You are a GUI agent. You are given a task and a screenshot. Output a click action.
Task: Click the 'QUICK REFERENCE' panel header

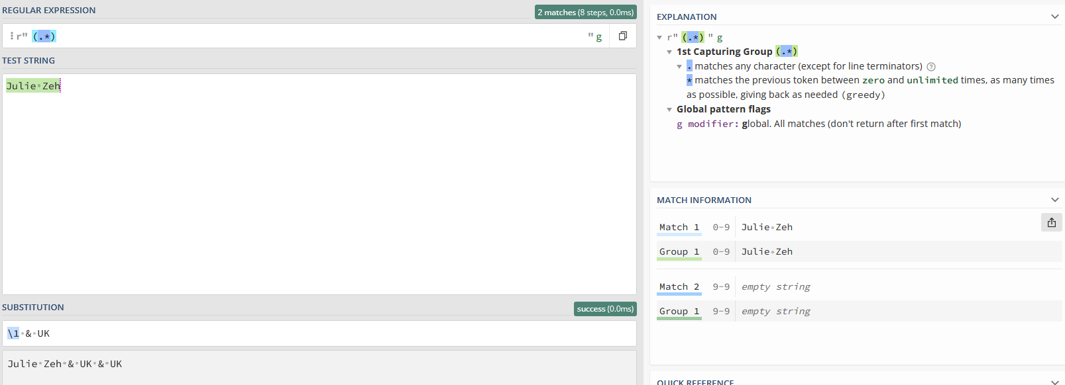tap(695, 382)
